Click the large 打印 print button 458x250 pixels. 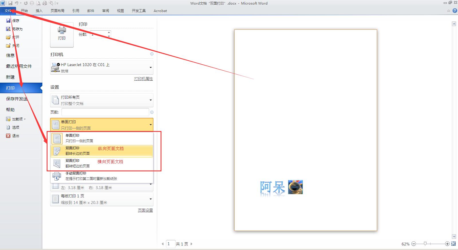62,35
